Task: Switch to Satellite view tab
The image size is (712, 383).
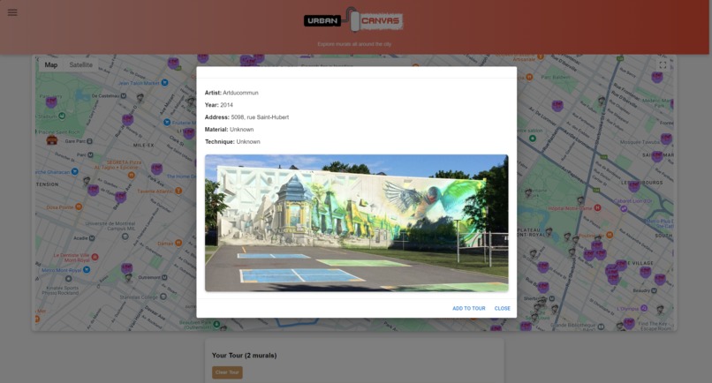Action: point(80,65)
